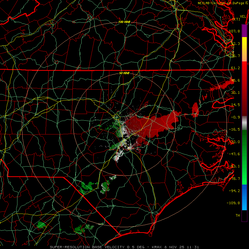
Task: Click the 14.5 velocity scale value
Action: coord(235,105)
